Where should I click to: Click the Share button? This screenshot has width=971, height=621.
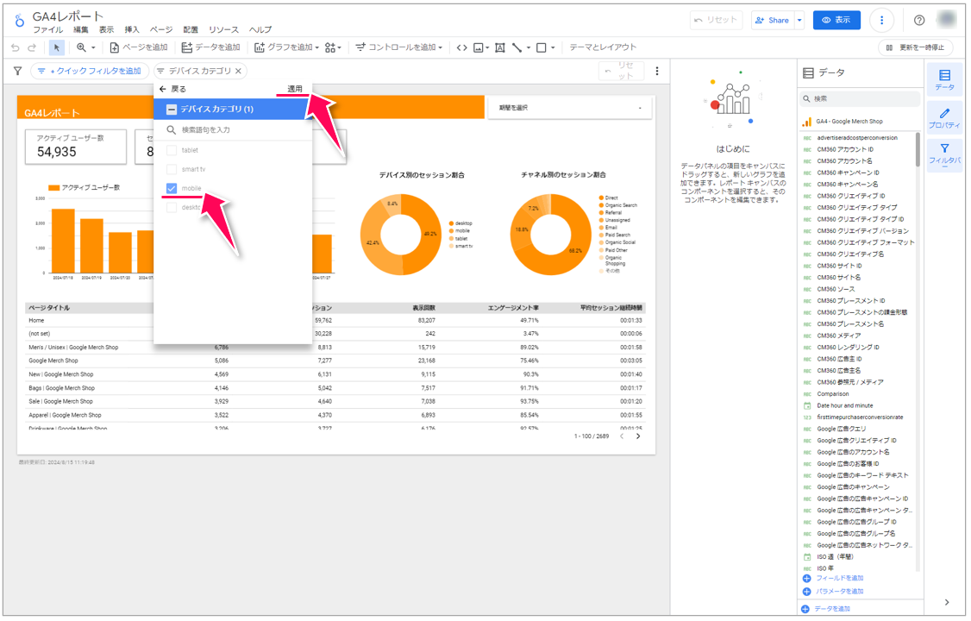[x=773, y=21]
